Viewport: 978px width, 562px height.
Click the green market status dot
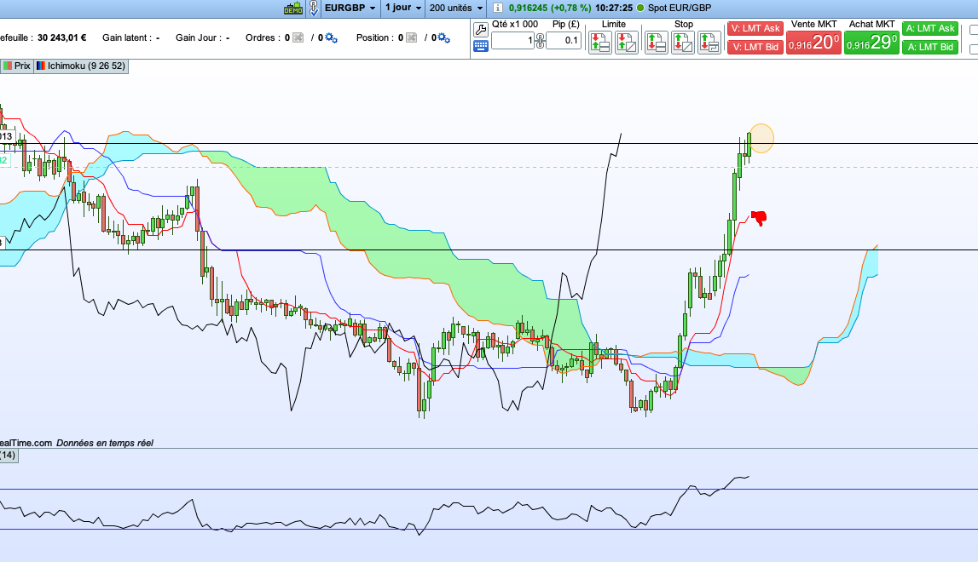[x=640, y=9]
